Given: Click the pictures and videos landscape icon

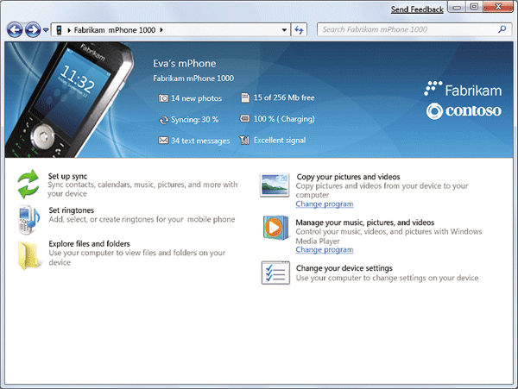Looking at the screenshot, I should tap(275, 185).
